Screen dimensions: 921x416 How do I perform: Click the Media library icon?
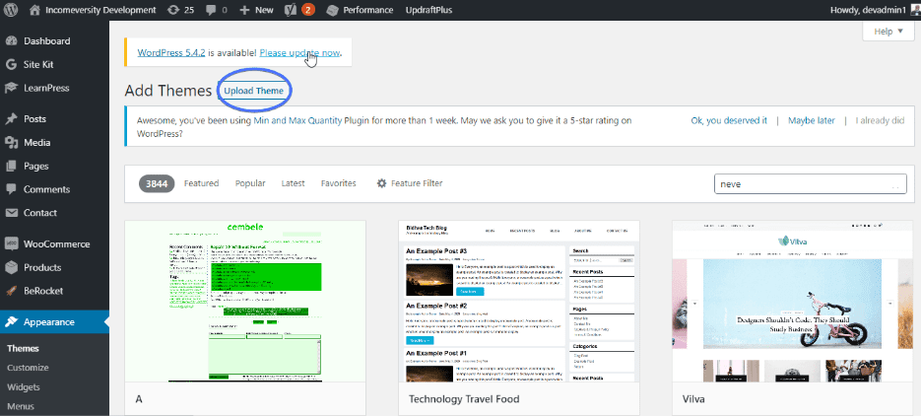coord(11,142)
